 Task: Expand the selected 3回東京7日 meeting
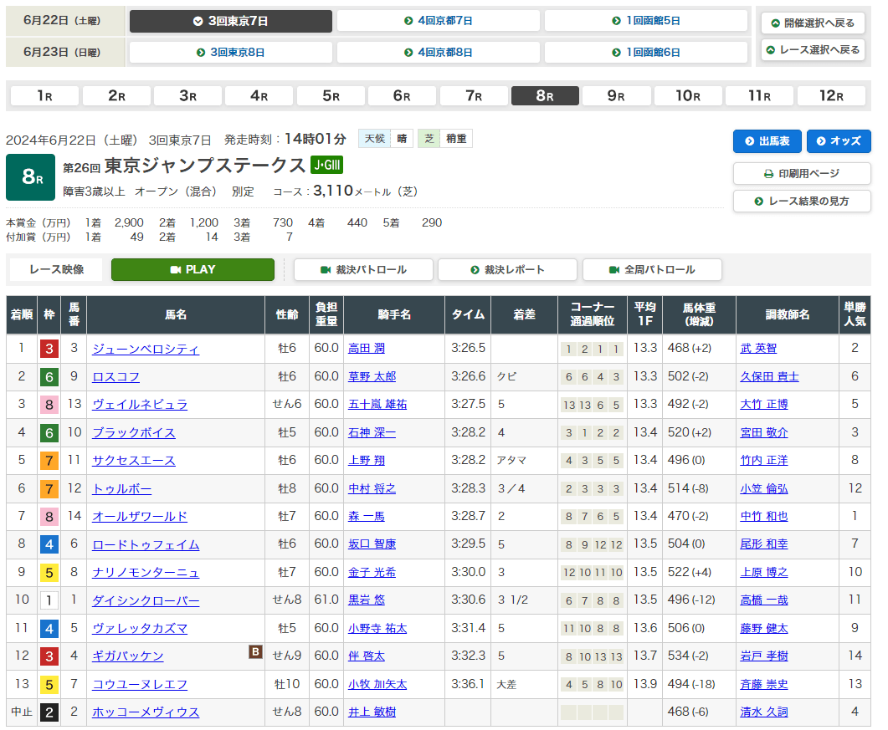[x=231, y=21]
